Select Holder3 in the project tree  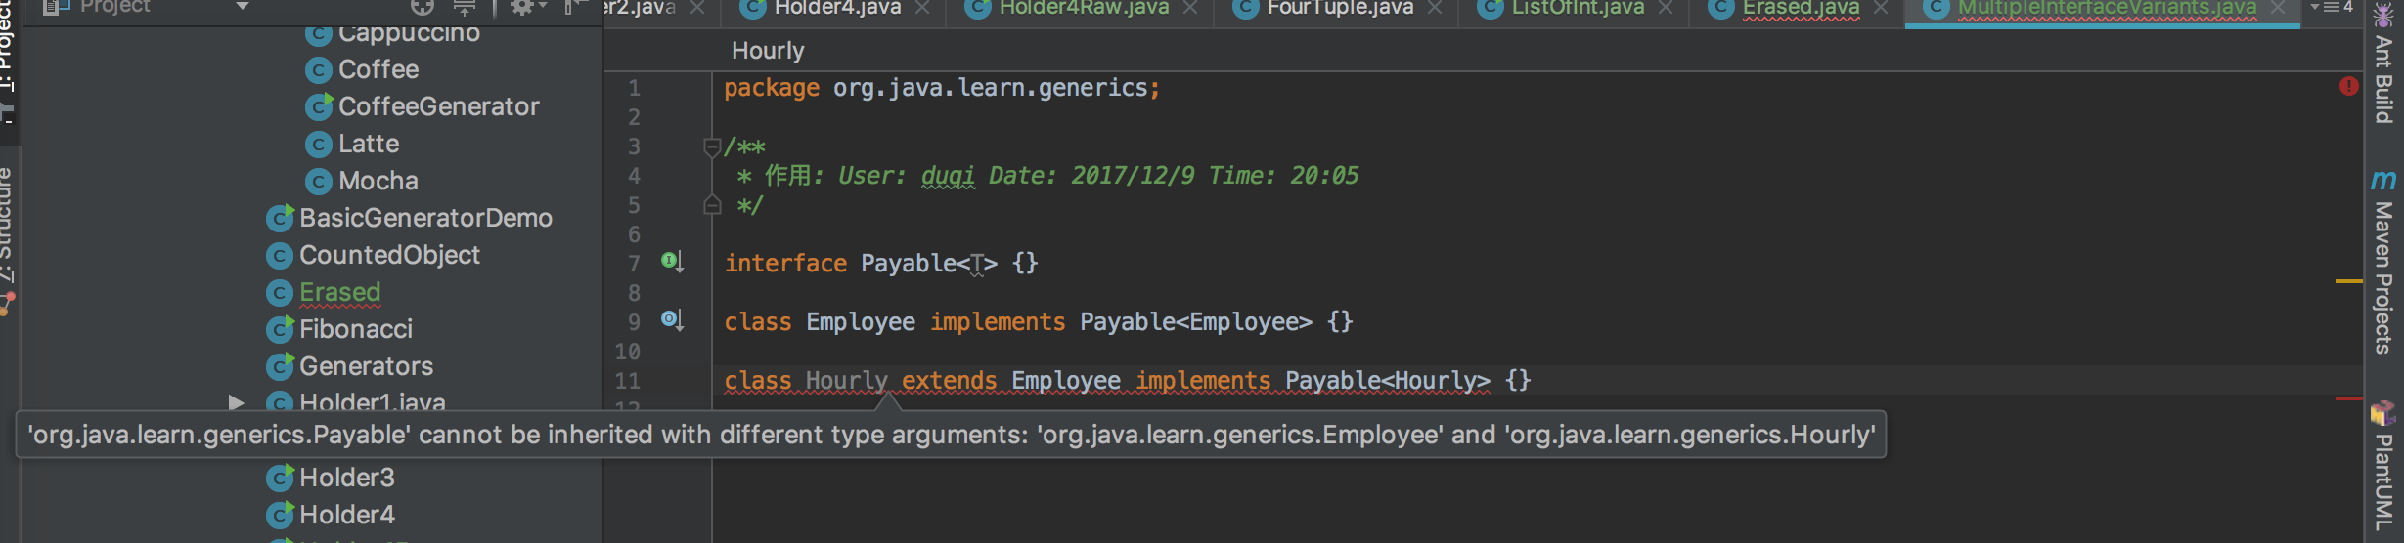(347, 478)
